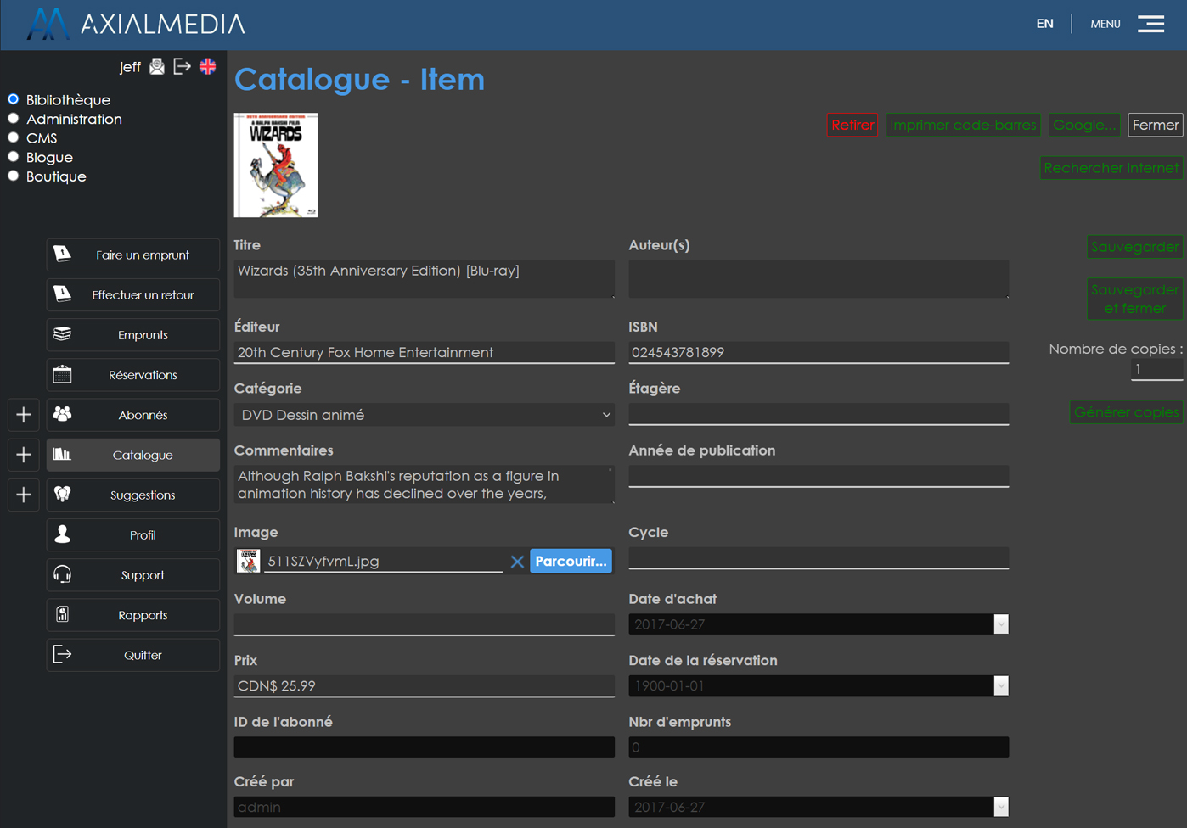Select the Administration radio button
Image resolution: width=1187 pixels, height=828 pixels.
[14, 119]
